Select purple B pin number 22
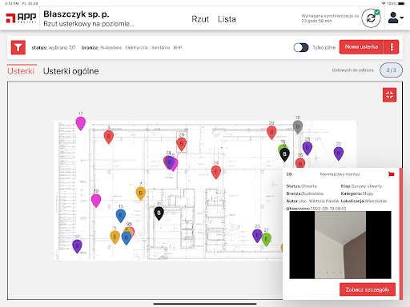410x307 pixels. coord(339,153)
